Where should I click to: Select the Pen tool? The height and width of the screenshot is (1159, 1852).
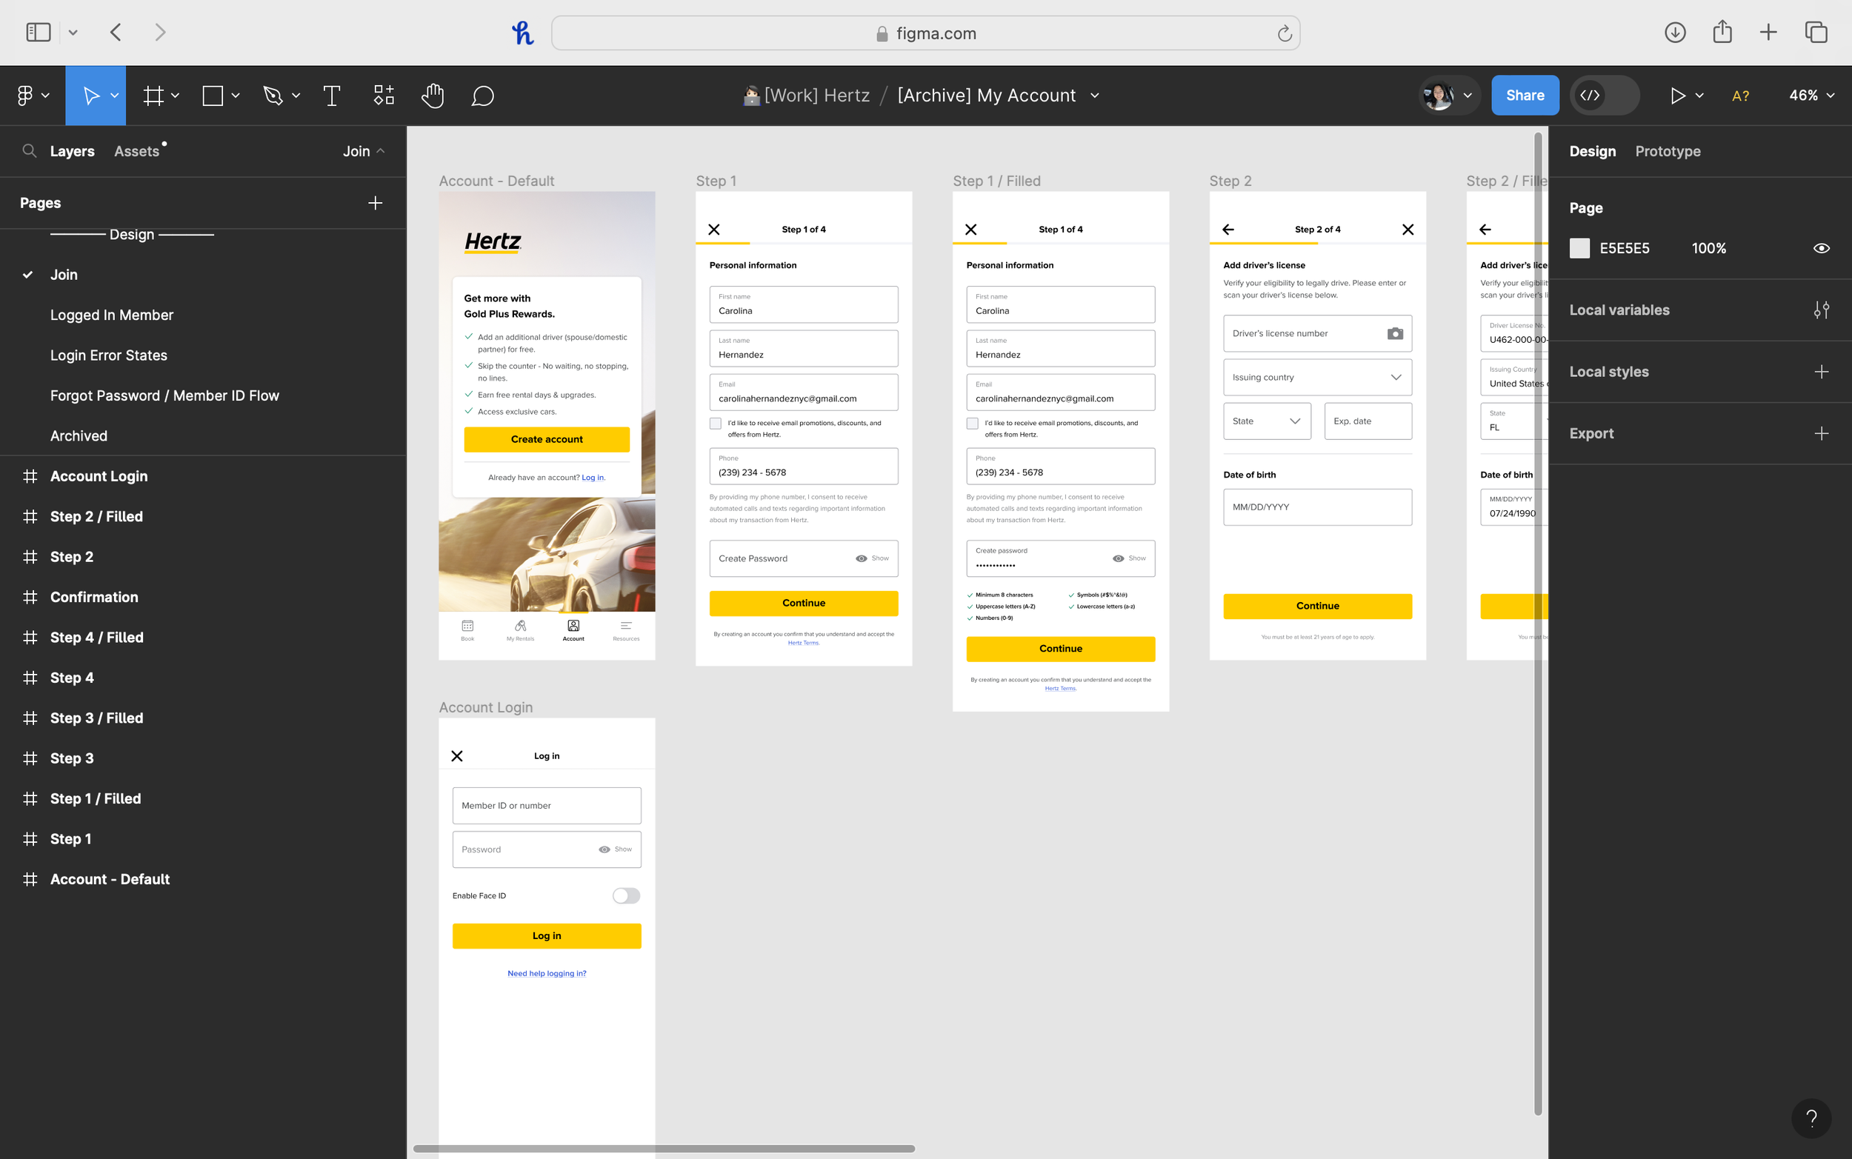coord(273,96)
